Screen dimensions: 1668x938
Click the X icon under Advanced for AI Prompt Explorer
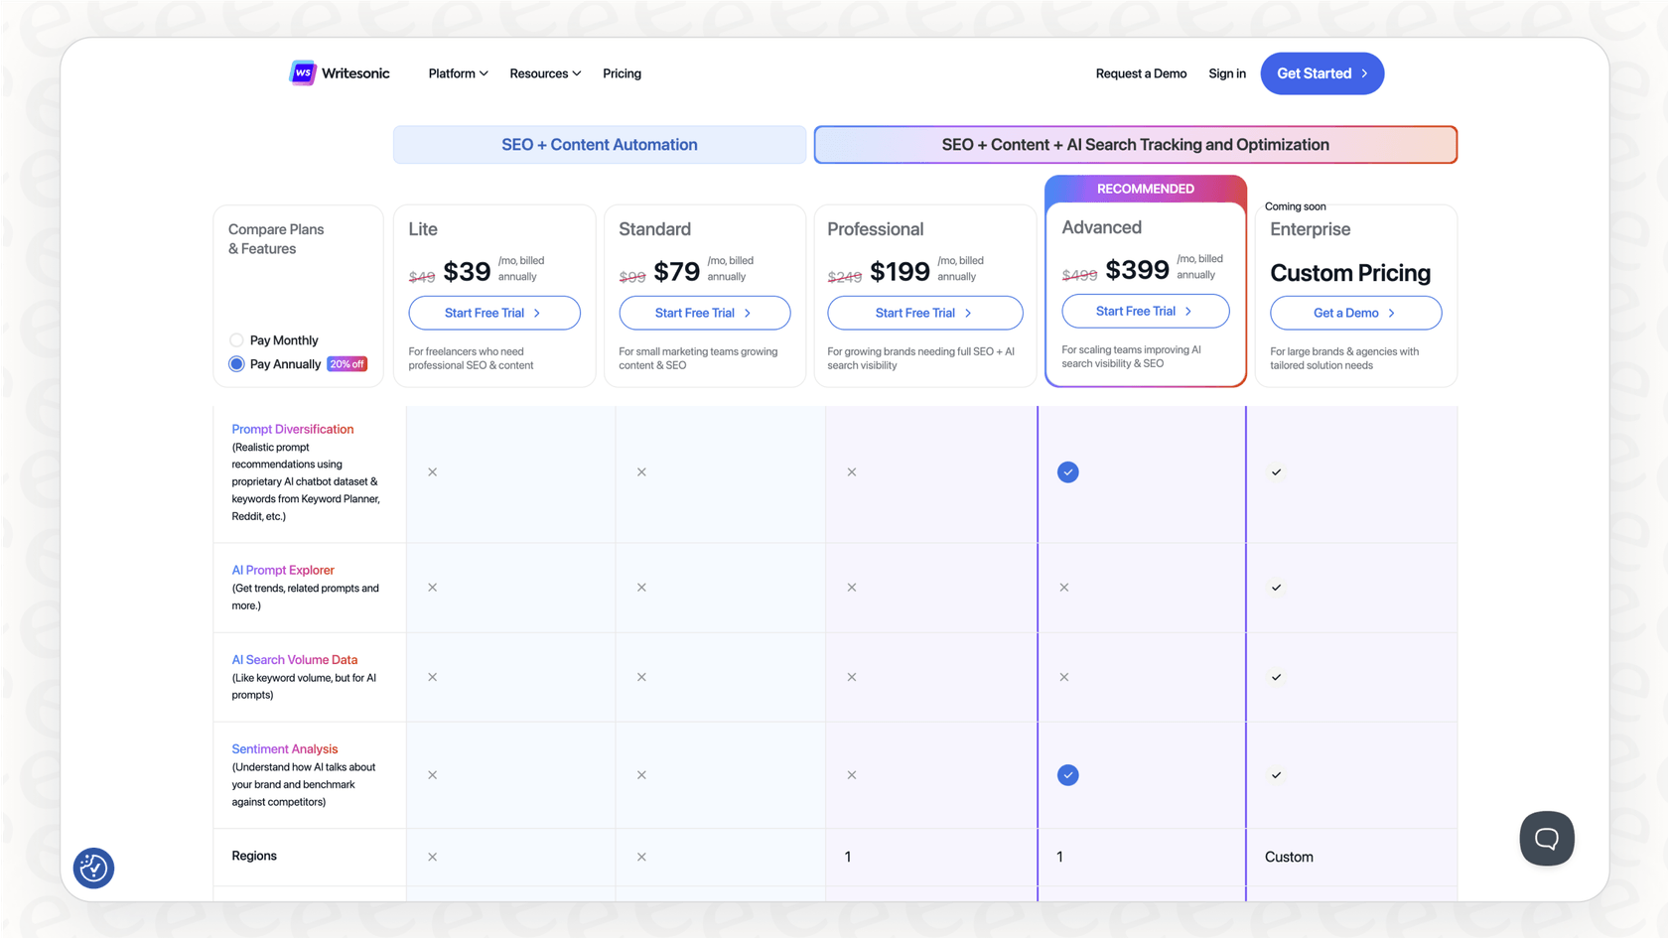1063,587
